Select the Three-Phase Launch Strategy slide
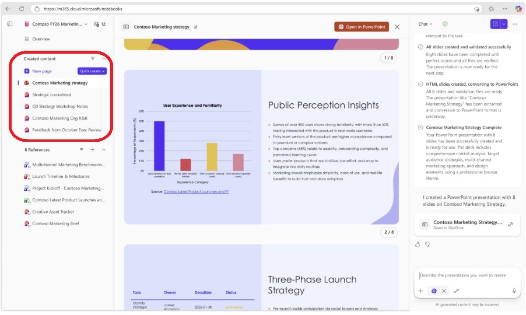 point(261,277)
